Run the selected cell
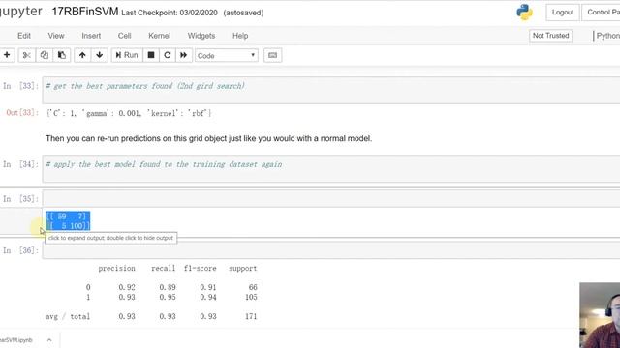This screenshot has height=348, width=620. 127,55
